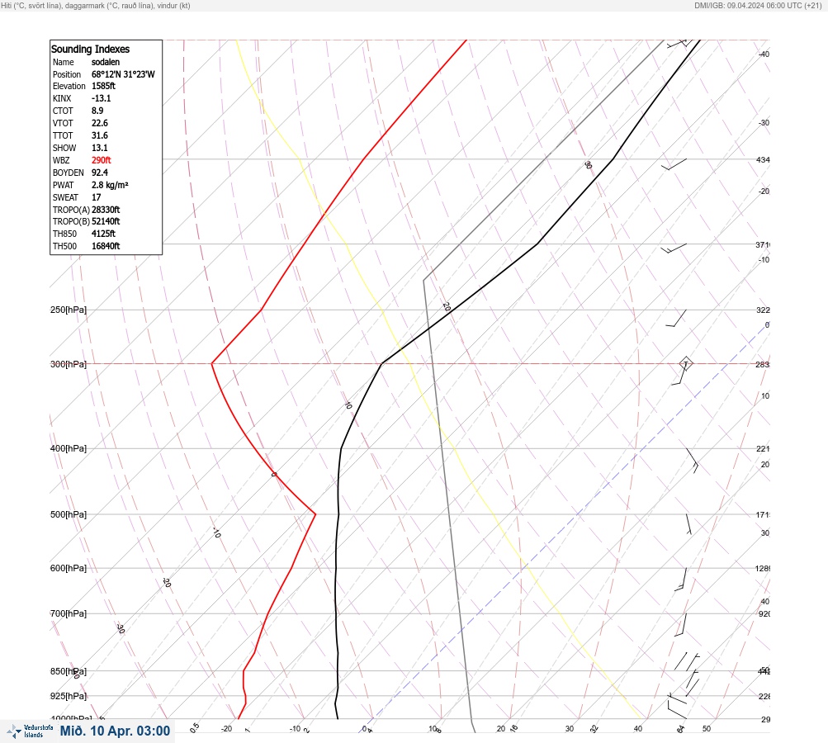Click the TROPO(A) value 28330ft
The width and height of the screenshot is (828, 743).
(x=106, y=210)
